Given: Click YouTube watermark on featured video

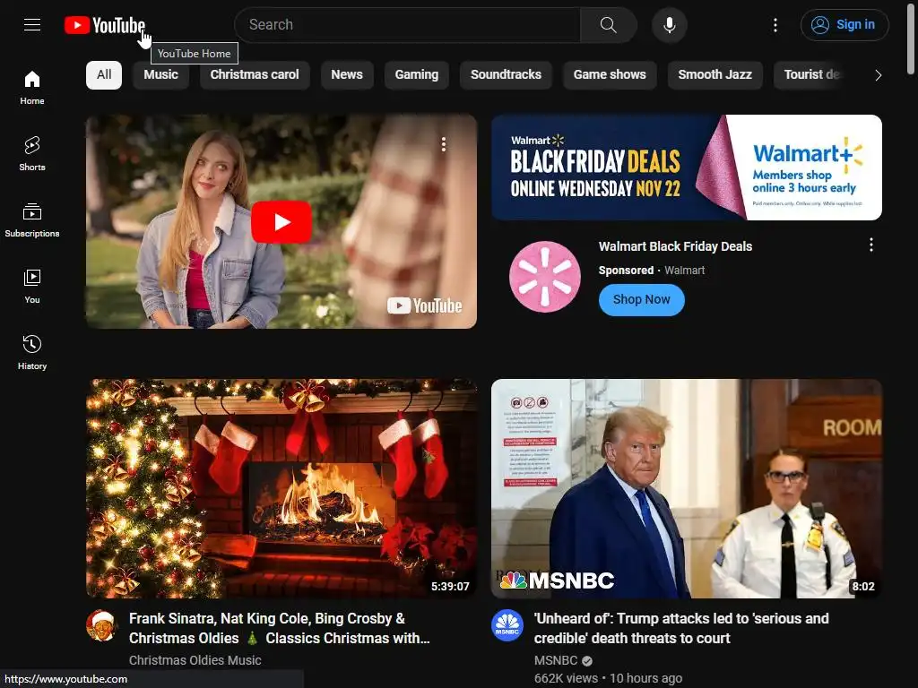Looking at the screenshot, I should pos(424,305).
